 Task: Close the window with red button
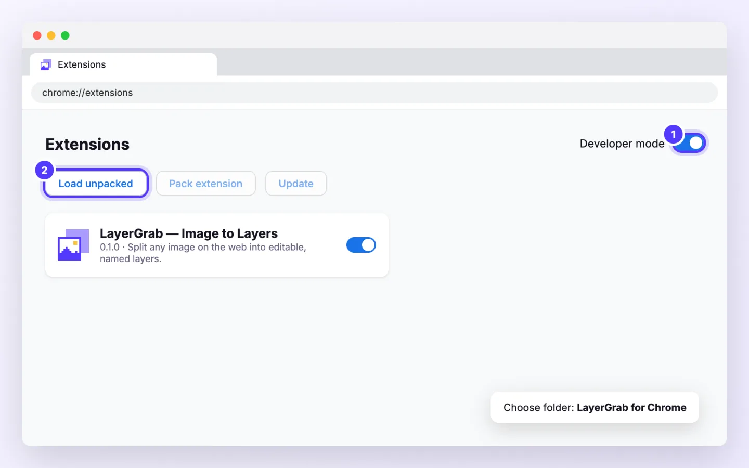pyautogui.click(x=37, y=35)
